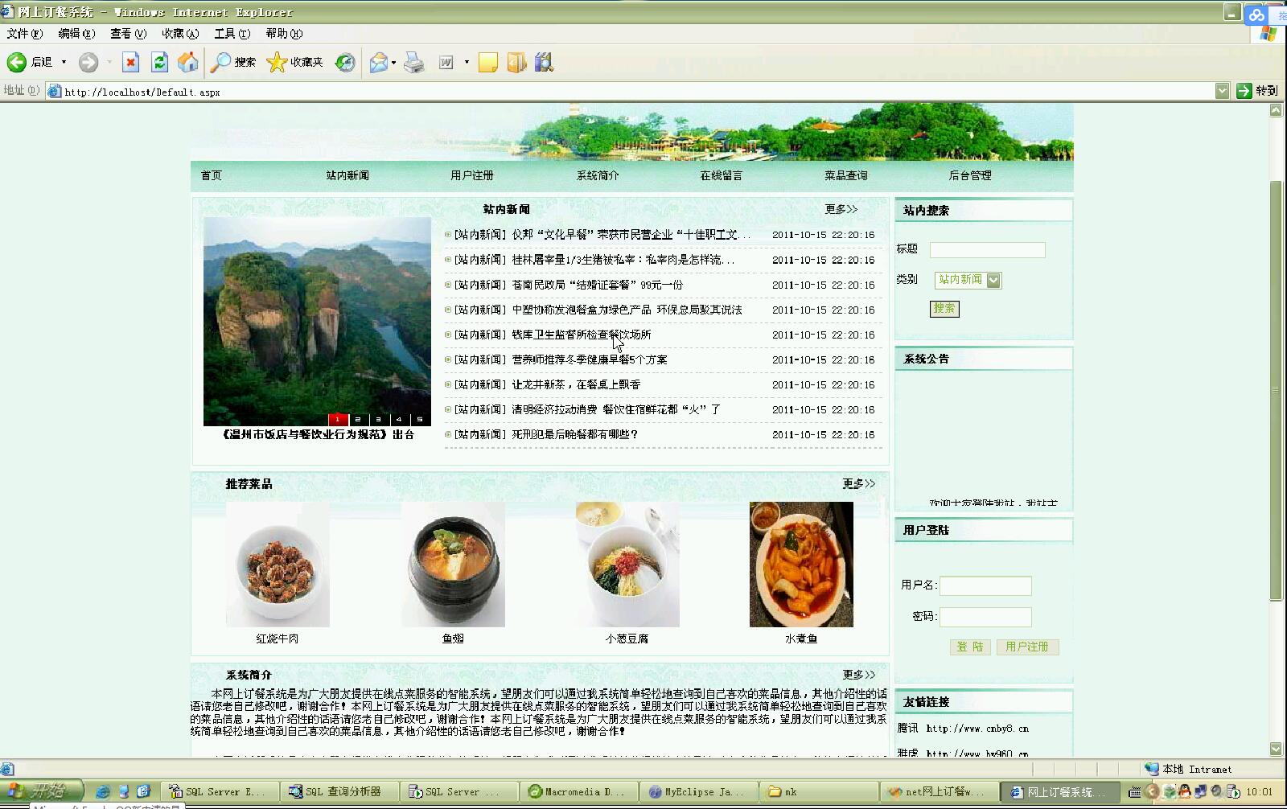Click the 水煮鱼 dish thumbnail
The height and width of the screenshot is (809, 1287).
coord(801,565)
